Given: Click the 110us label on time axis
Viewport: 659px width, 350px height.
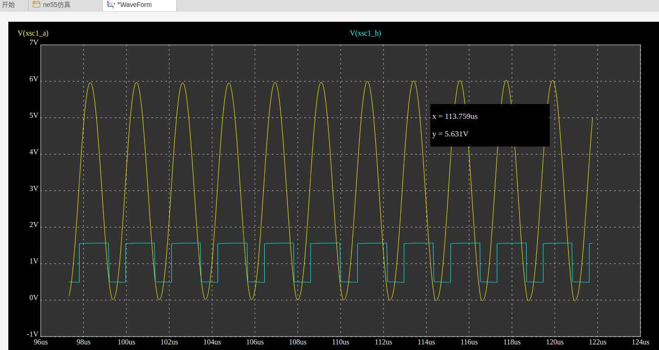Looking at the screenshot, I should (x=341, y=342).
